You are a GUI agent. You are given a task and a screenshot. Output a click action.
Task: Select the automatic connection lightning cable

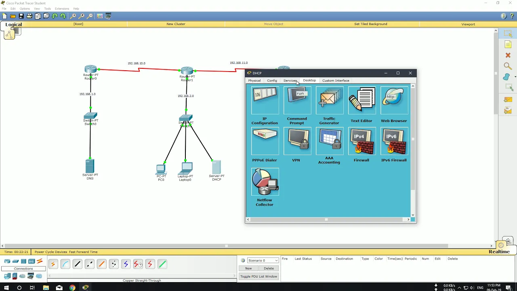53,264
